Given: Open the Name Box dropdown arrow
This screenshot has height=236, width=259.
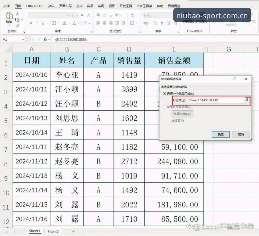Looking at the screenshot, I should pos(23,40).
